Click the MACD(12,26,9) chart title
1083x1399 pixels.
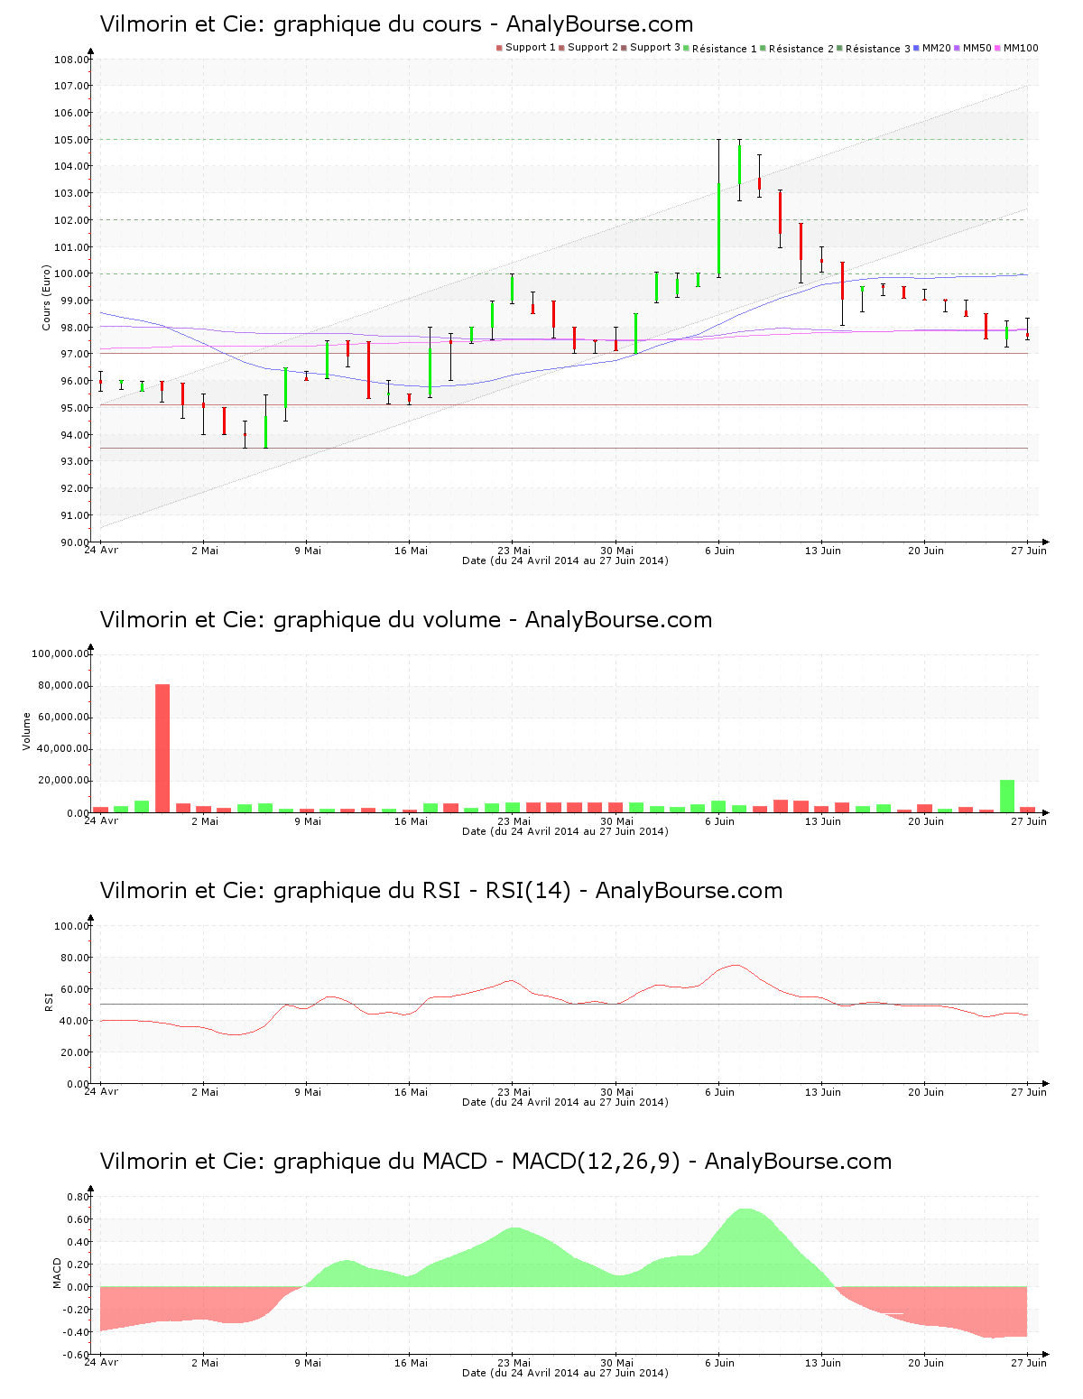(495, 1162)
